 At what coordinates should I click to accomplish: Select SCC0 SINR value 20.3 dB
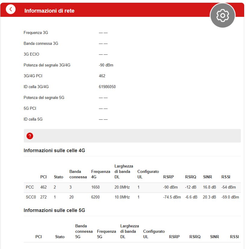coord(210,197)
